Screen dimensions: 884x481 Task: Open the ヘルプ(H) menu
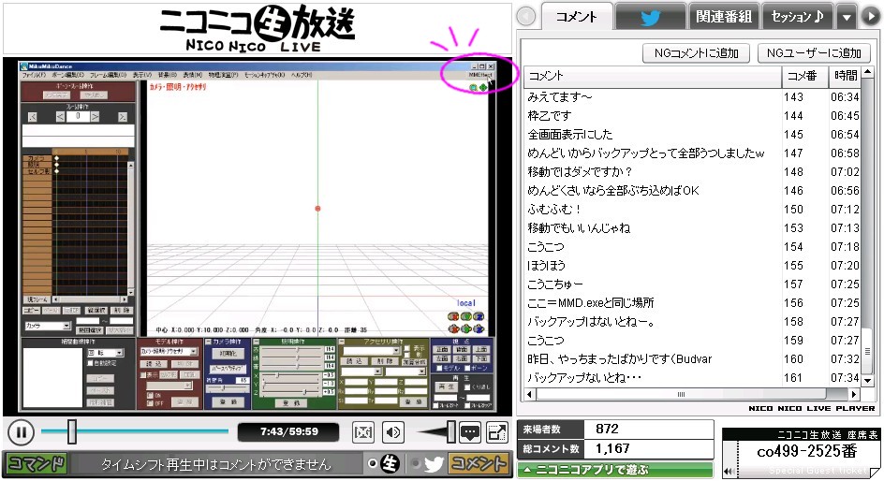pyautogui.click(x=300, y=75)
